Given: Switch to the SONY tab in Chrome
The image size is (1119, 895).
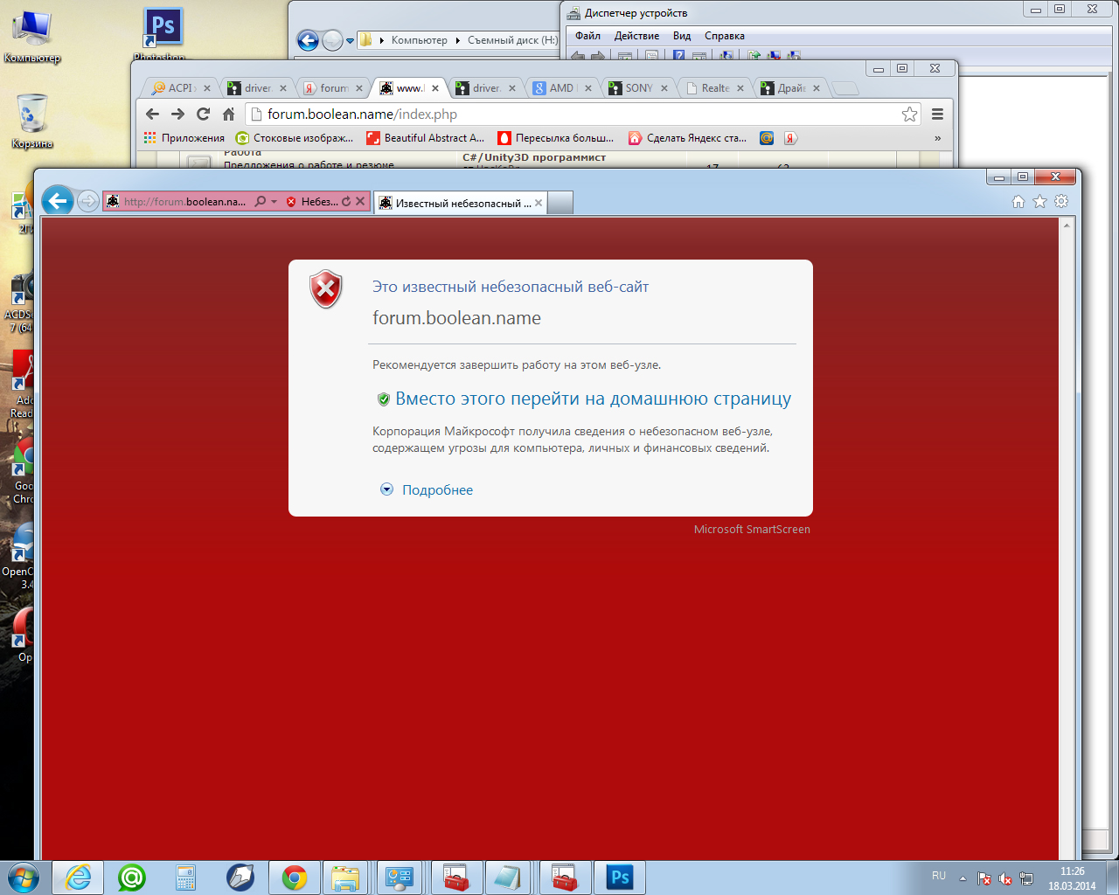Looking at the screenshot, I should (x=638, y=88).
